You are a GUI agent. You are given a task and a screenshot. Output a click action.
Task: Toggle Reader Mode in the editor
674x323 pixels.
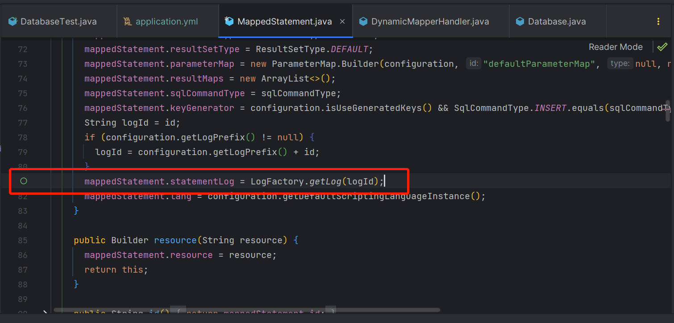tap(616, 47)
